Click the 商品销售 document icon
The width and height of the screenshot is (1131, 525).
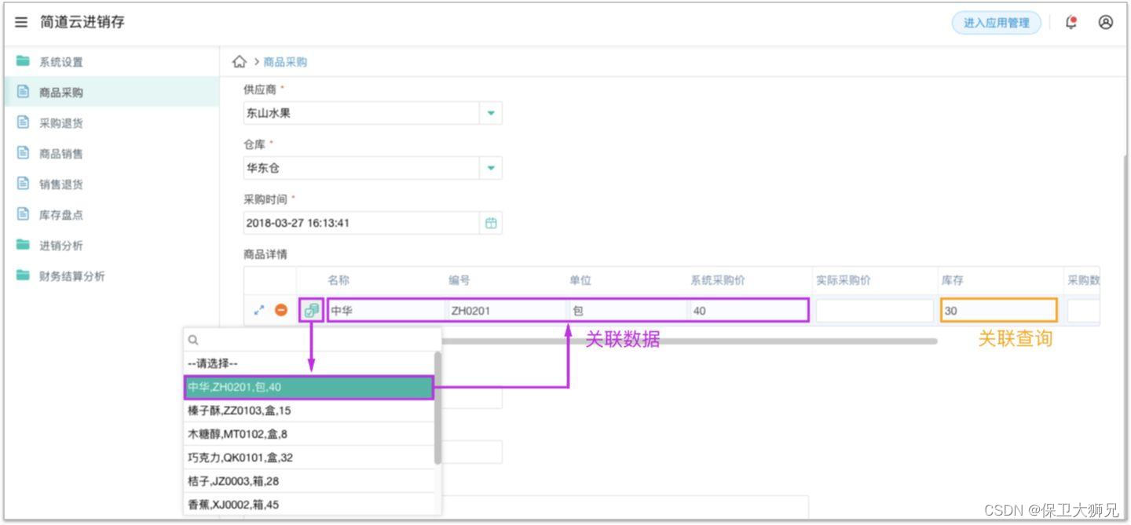point(23,153)
